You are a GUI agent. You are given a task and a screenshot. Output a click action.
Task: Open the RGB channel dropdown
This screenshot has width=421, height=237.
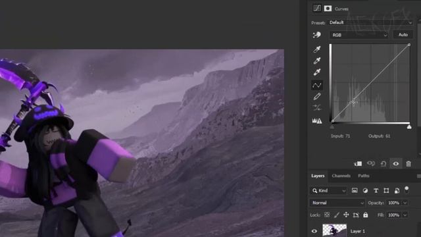tap(359, 35)
